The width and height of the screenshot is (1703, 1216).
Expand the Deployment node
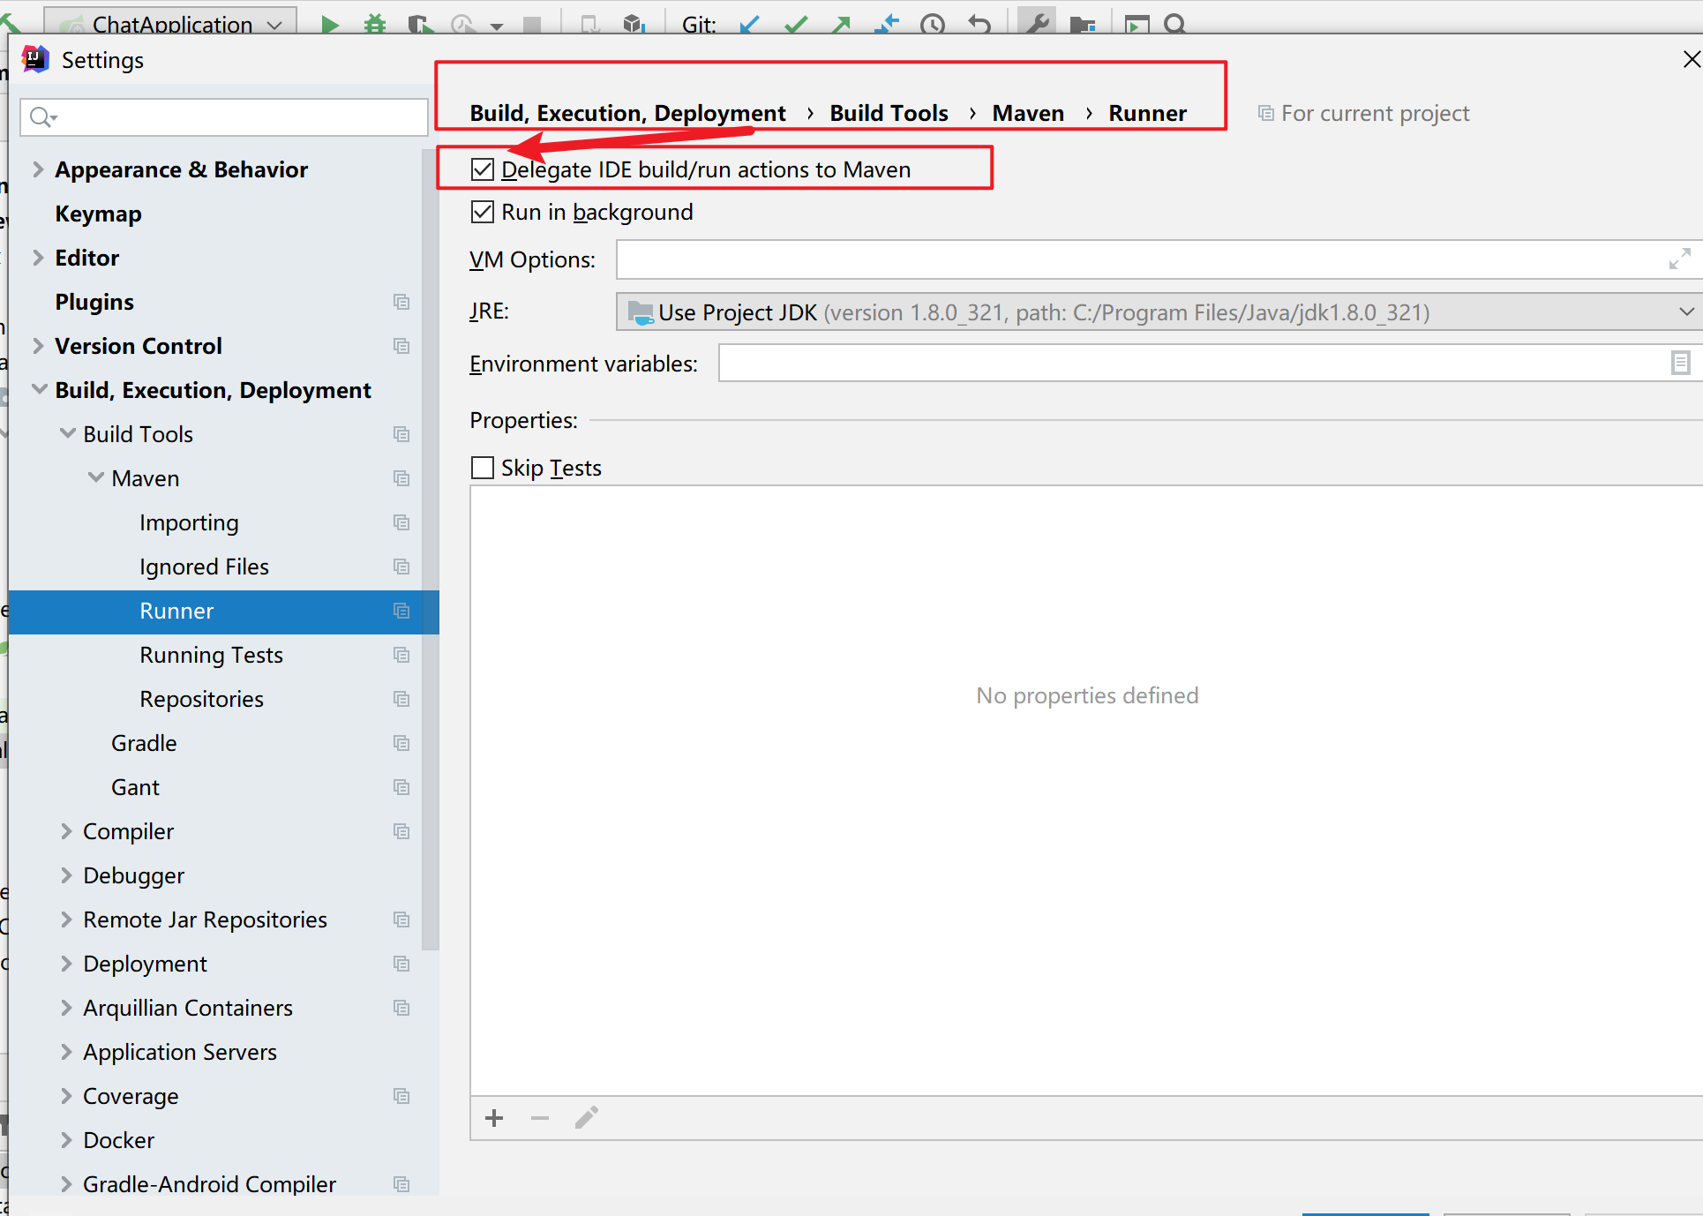point(66,964)
